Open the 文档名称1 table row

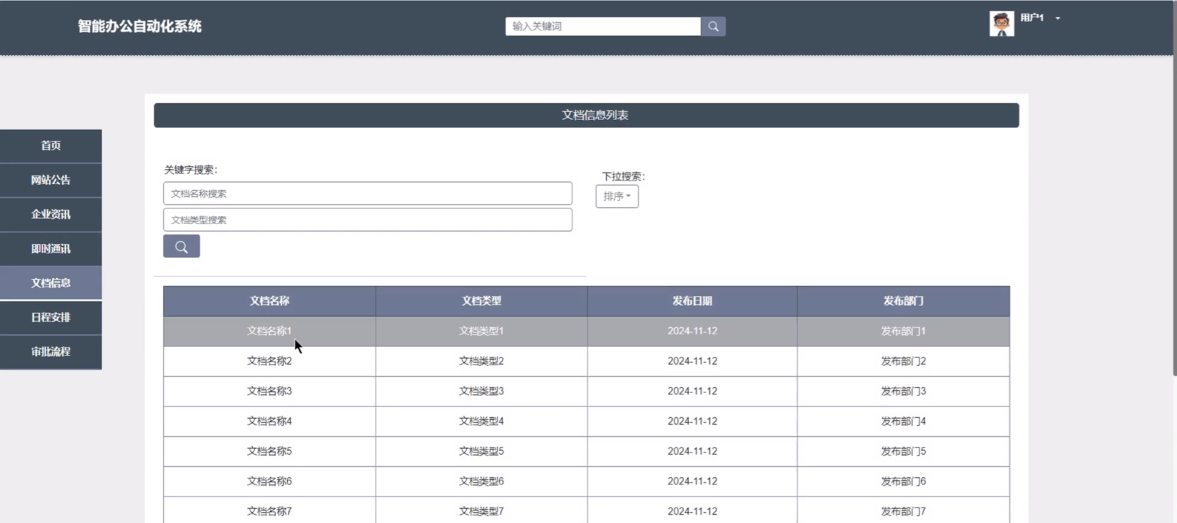(x=269, y=331)
